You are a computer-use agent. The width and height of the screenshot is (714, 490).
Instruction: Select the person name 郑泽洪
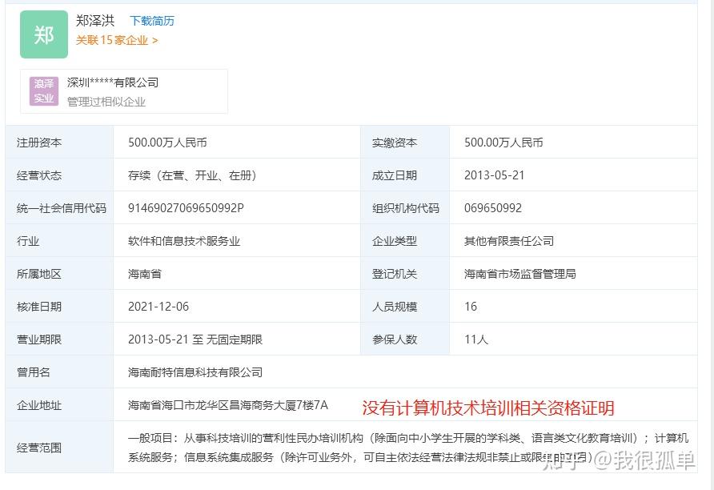click(95, 20)
